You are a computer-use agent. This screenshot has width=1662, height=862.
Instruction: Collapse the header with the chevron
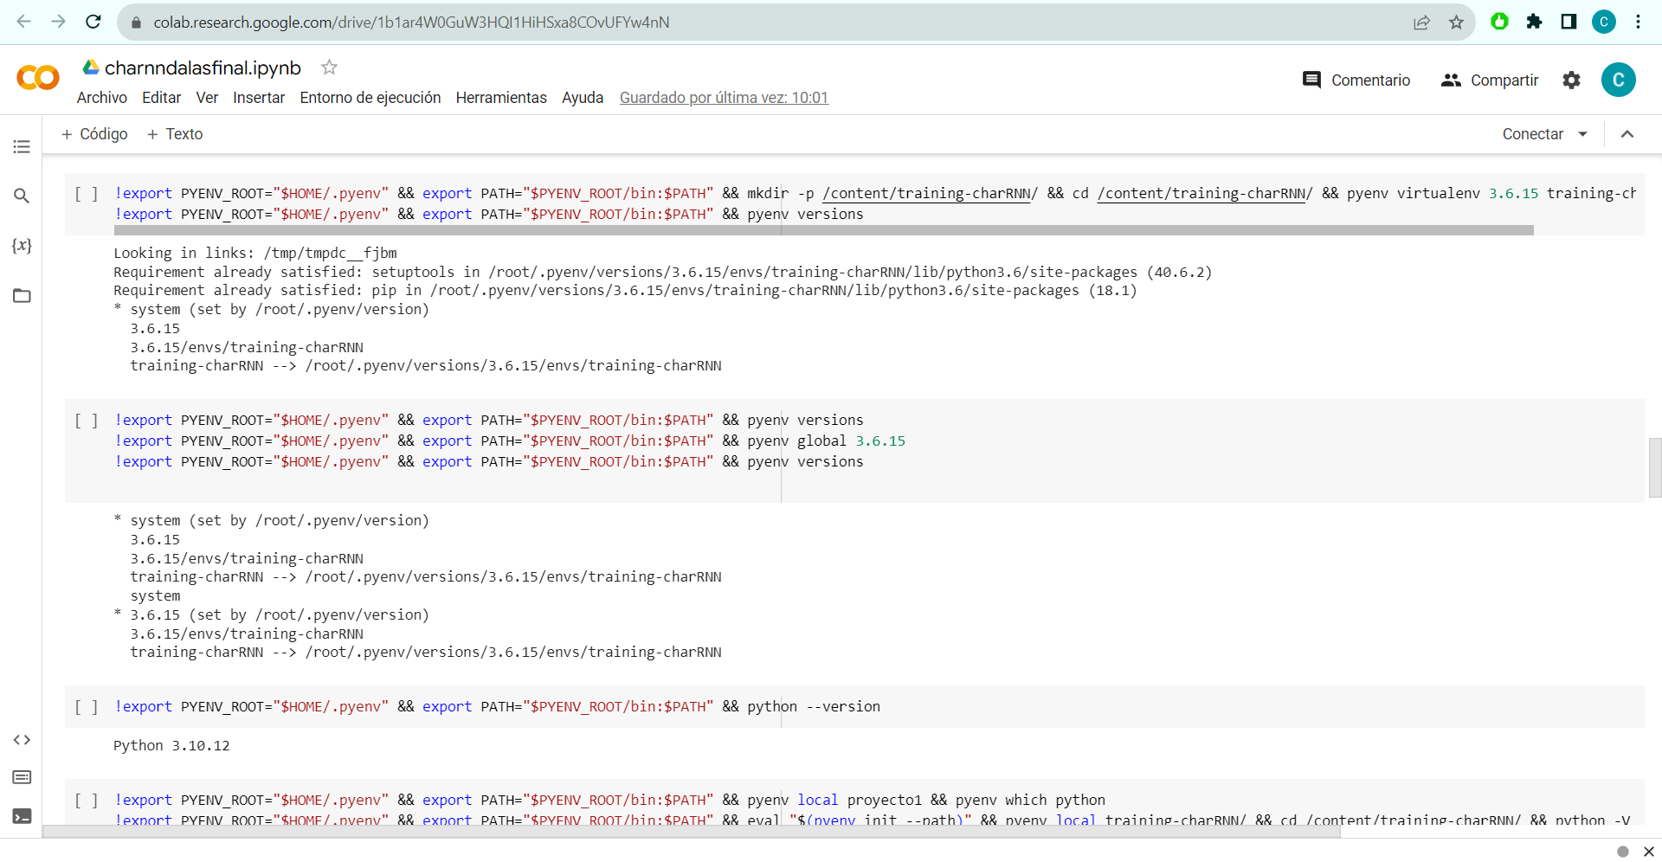tap(1627, 134)
